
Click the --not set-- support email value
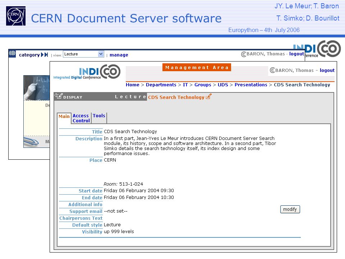115,211
